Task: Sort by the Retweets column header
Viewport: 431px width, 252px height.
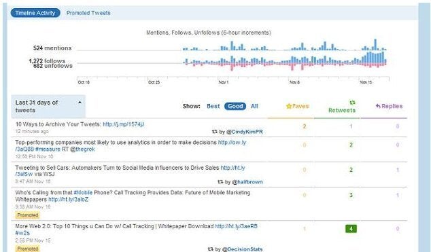Action: [342, 110]
